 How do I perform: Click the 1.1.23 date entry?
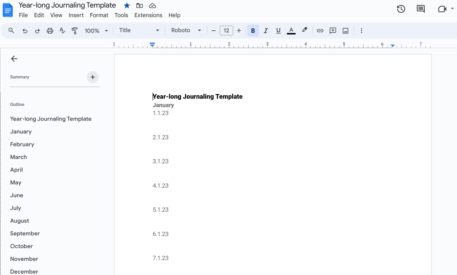tap(161, 113)
